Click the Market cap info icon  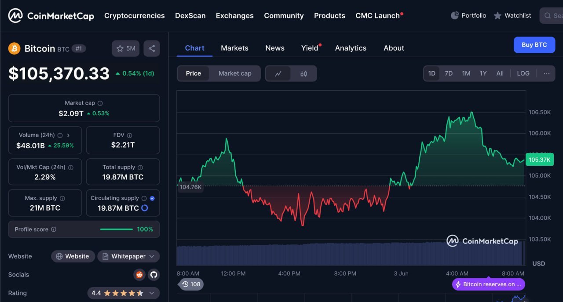tap(100, 103)
